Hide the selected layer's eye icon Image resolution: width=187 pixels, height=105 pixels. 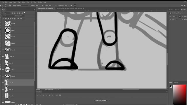click(3, 83)
